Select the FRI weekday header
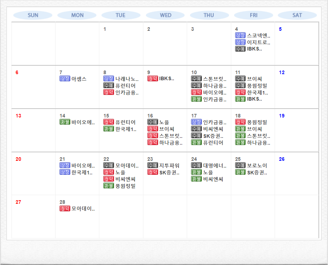Viewport: 328px width, 265px height. tap(253, 15)
